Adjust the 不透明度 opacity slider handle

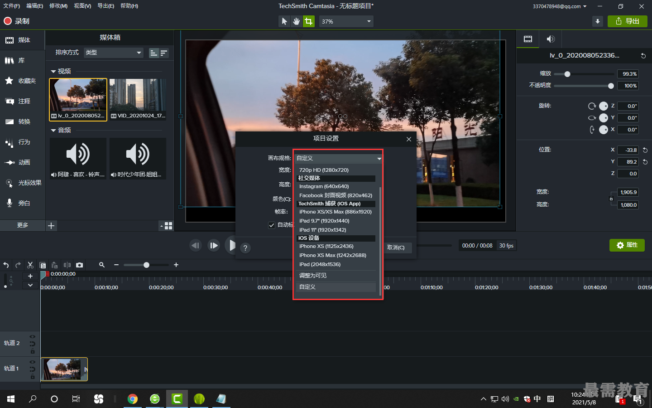[611, 86]
